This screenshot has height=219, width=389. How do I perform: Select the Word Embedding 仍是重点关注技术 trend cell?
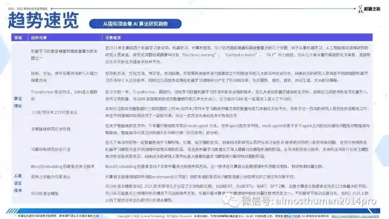63,166
